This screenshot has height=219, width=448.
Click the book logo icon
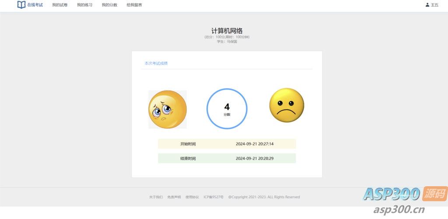21,5
